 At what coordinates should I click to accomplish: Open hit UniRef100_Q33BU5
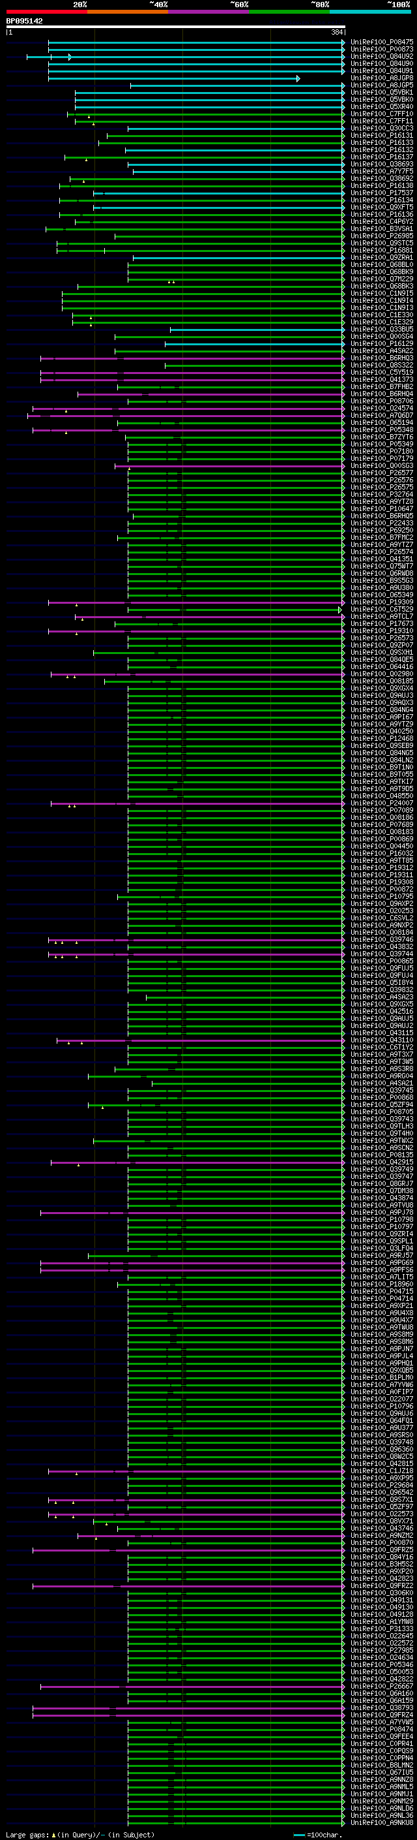point(382,329)
